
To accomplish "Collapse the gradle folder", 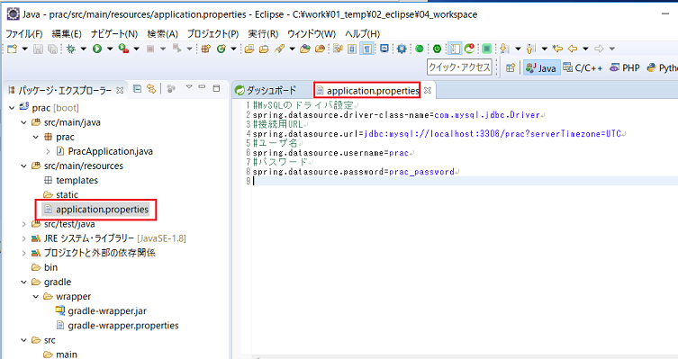I will point(23,283).
